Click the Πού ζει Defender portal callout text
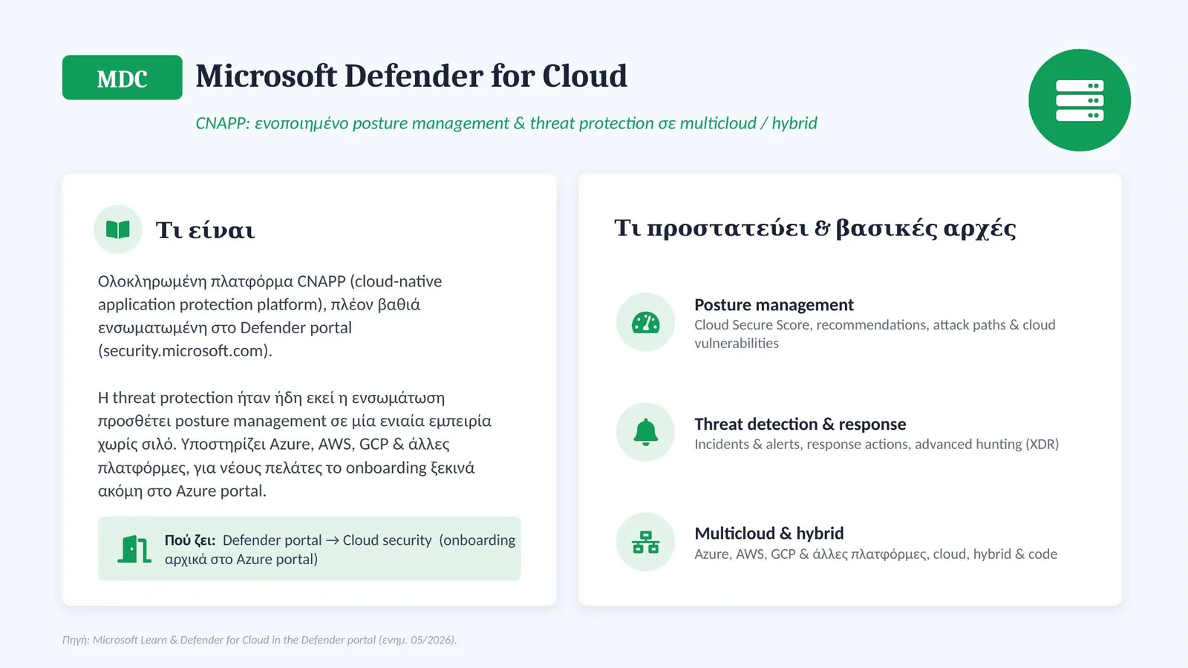Image resolution: width=1188 pixels, height=668 pixels. point(340,549)
